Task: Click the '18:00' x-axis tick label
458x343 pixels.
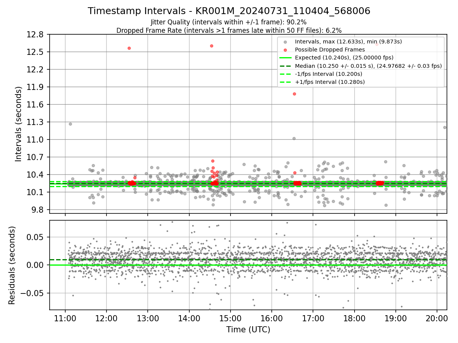Action: pyautogui.click(x=354, y=318)
